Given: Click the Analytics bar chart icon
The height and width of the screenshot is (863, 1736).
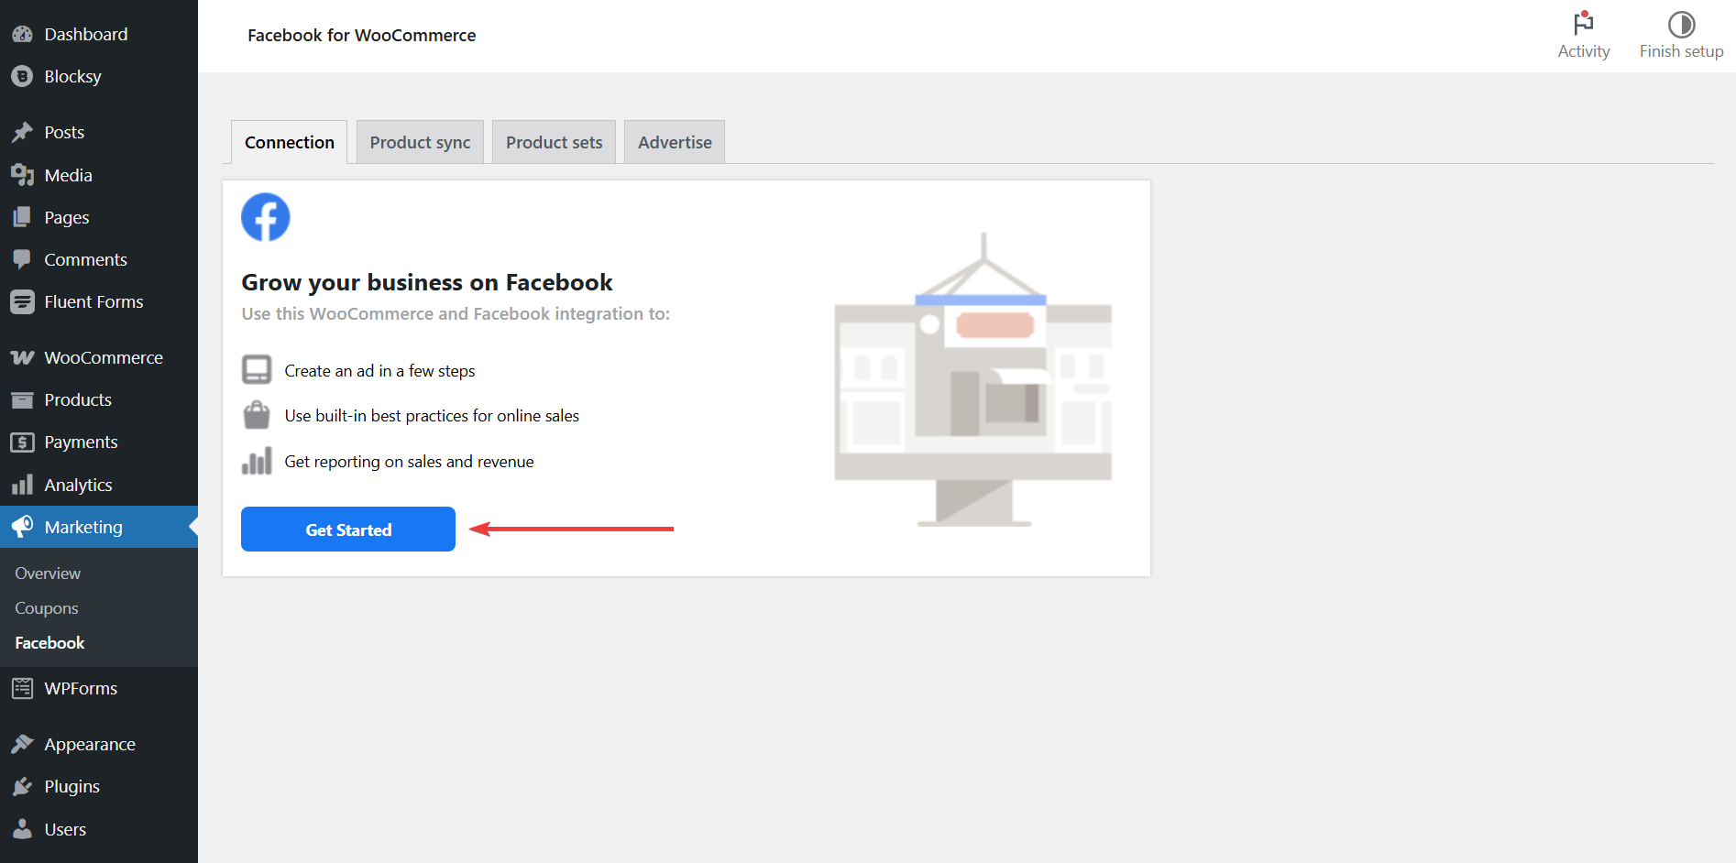Looking at the screenshot, I should tap(22, 485).
